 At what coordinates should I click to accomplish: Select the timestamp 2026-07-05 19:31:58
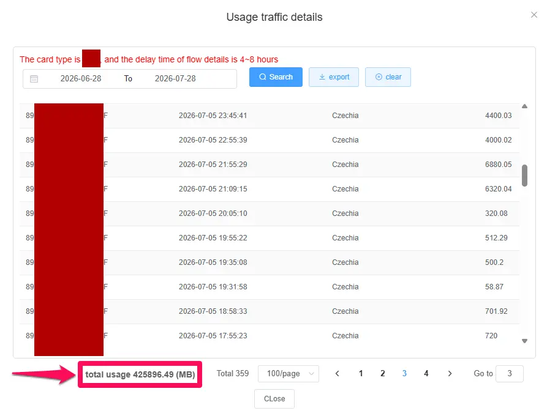pyautogui.click(x=213, y=287)
